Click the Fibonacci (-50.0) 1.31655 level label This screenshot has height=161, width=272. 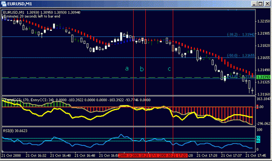click(241, 56)
